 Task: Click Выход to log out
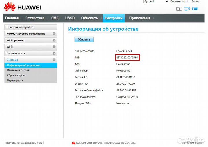coord(195,1)
